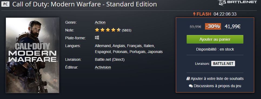
Task: Click the star rating icons
Action: 108,30
